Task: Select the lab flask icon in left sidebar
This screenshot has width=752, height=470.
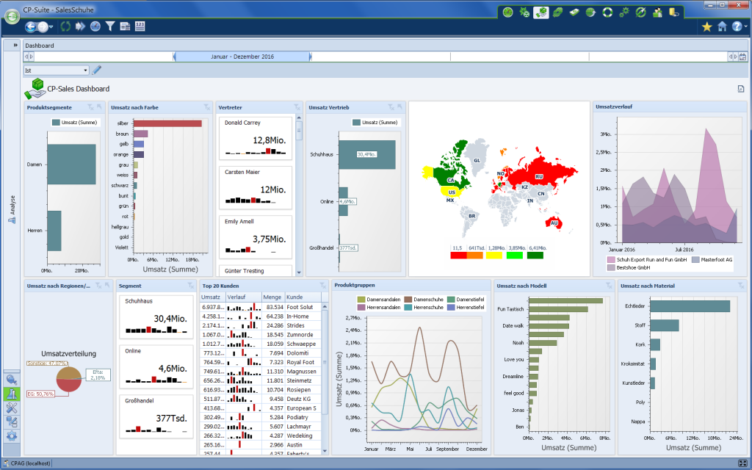Action: (x=11, y=392)
